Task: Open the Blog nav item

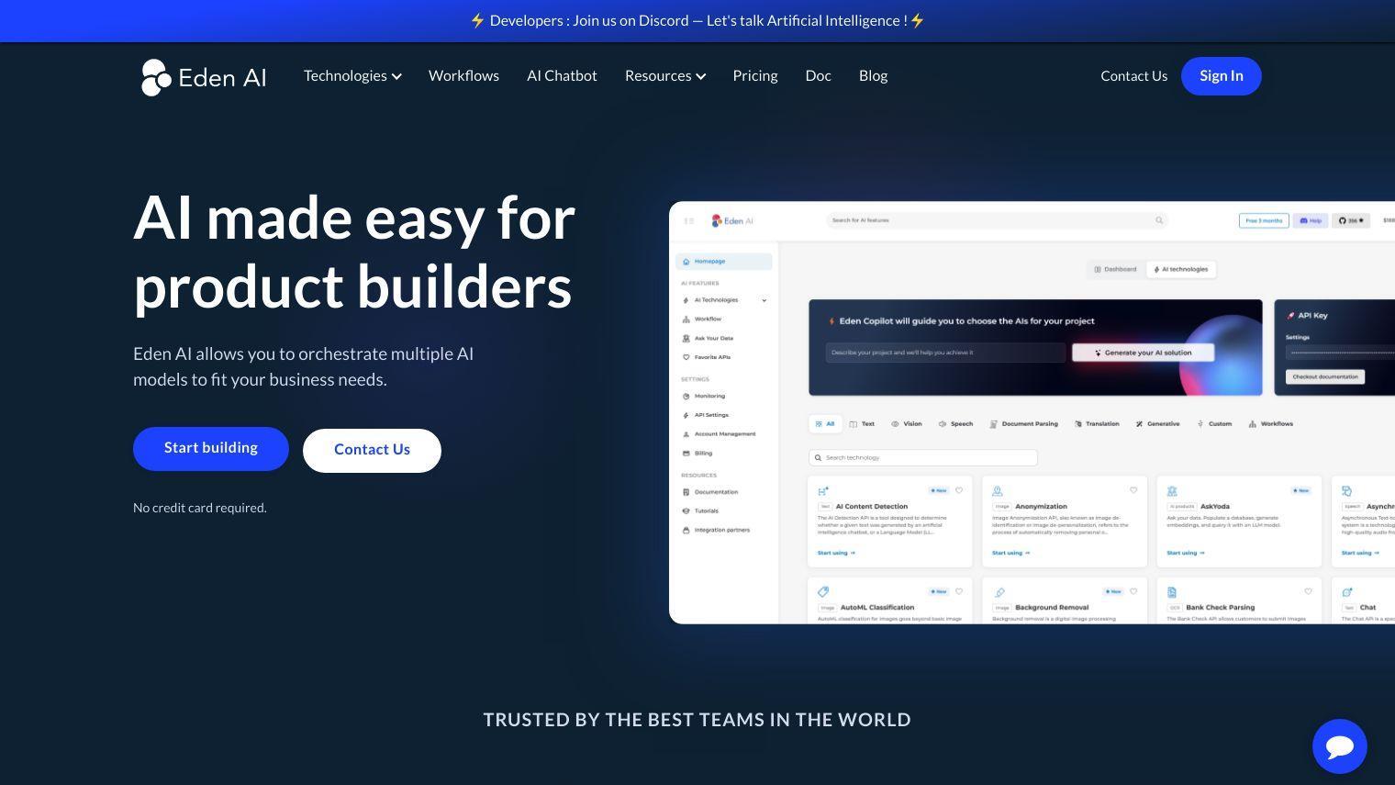Action: tap(873, 76)
